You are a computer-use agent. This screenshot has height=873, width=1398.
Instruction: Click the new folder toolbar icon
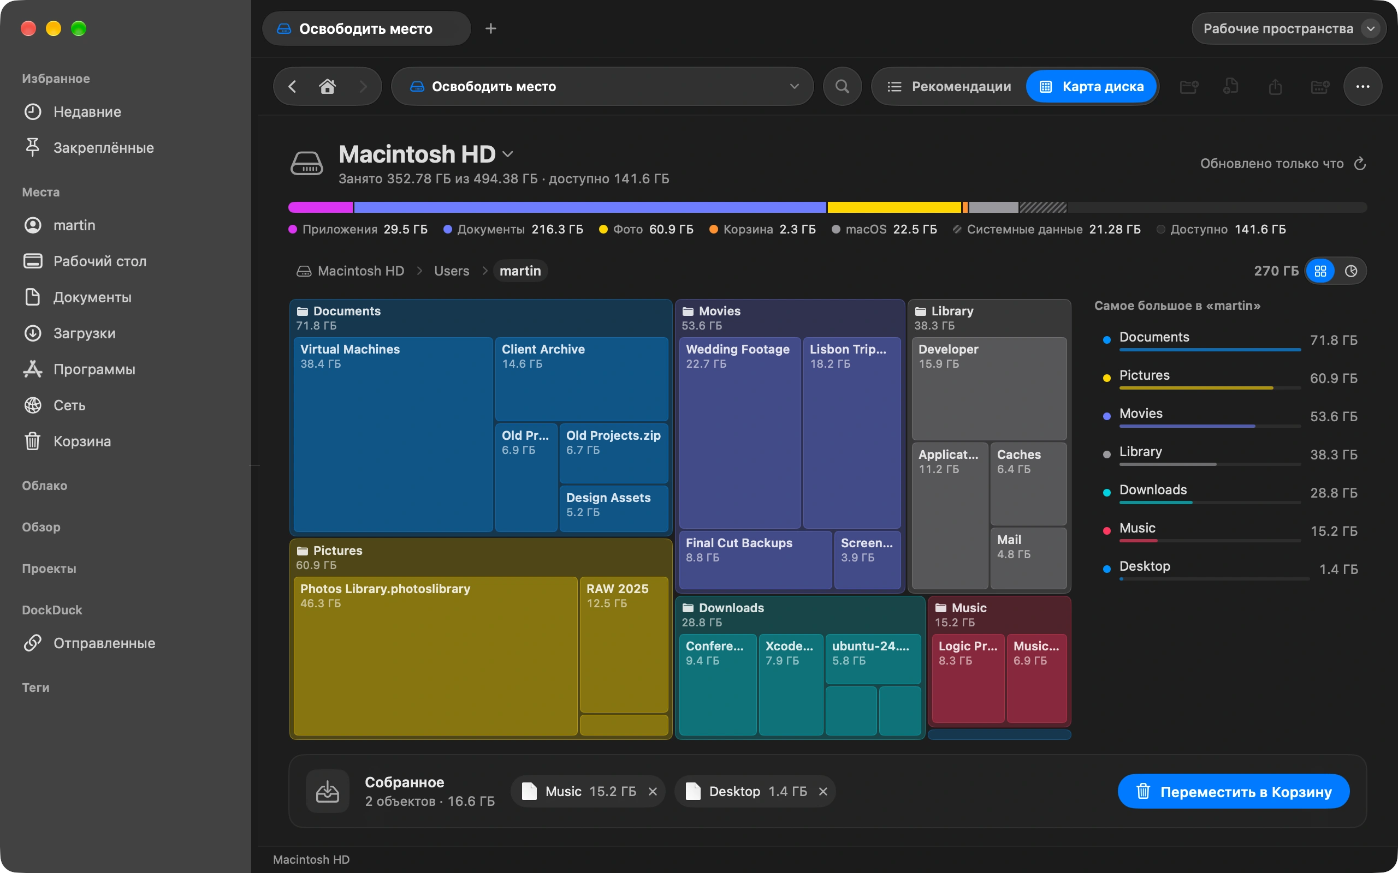tap(1188, 87)
